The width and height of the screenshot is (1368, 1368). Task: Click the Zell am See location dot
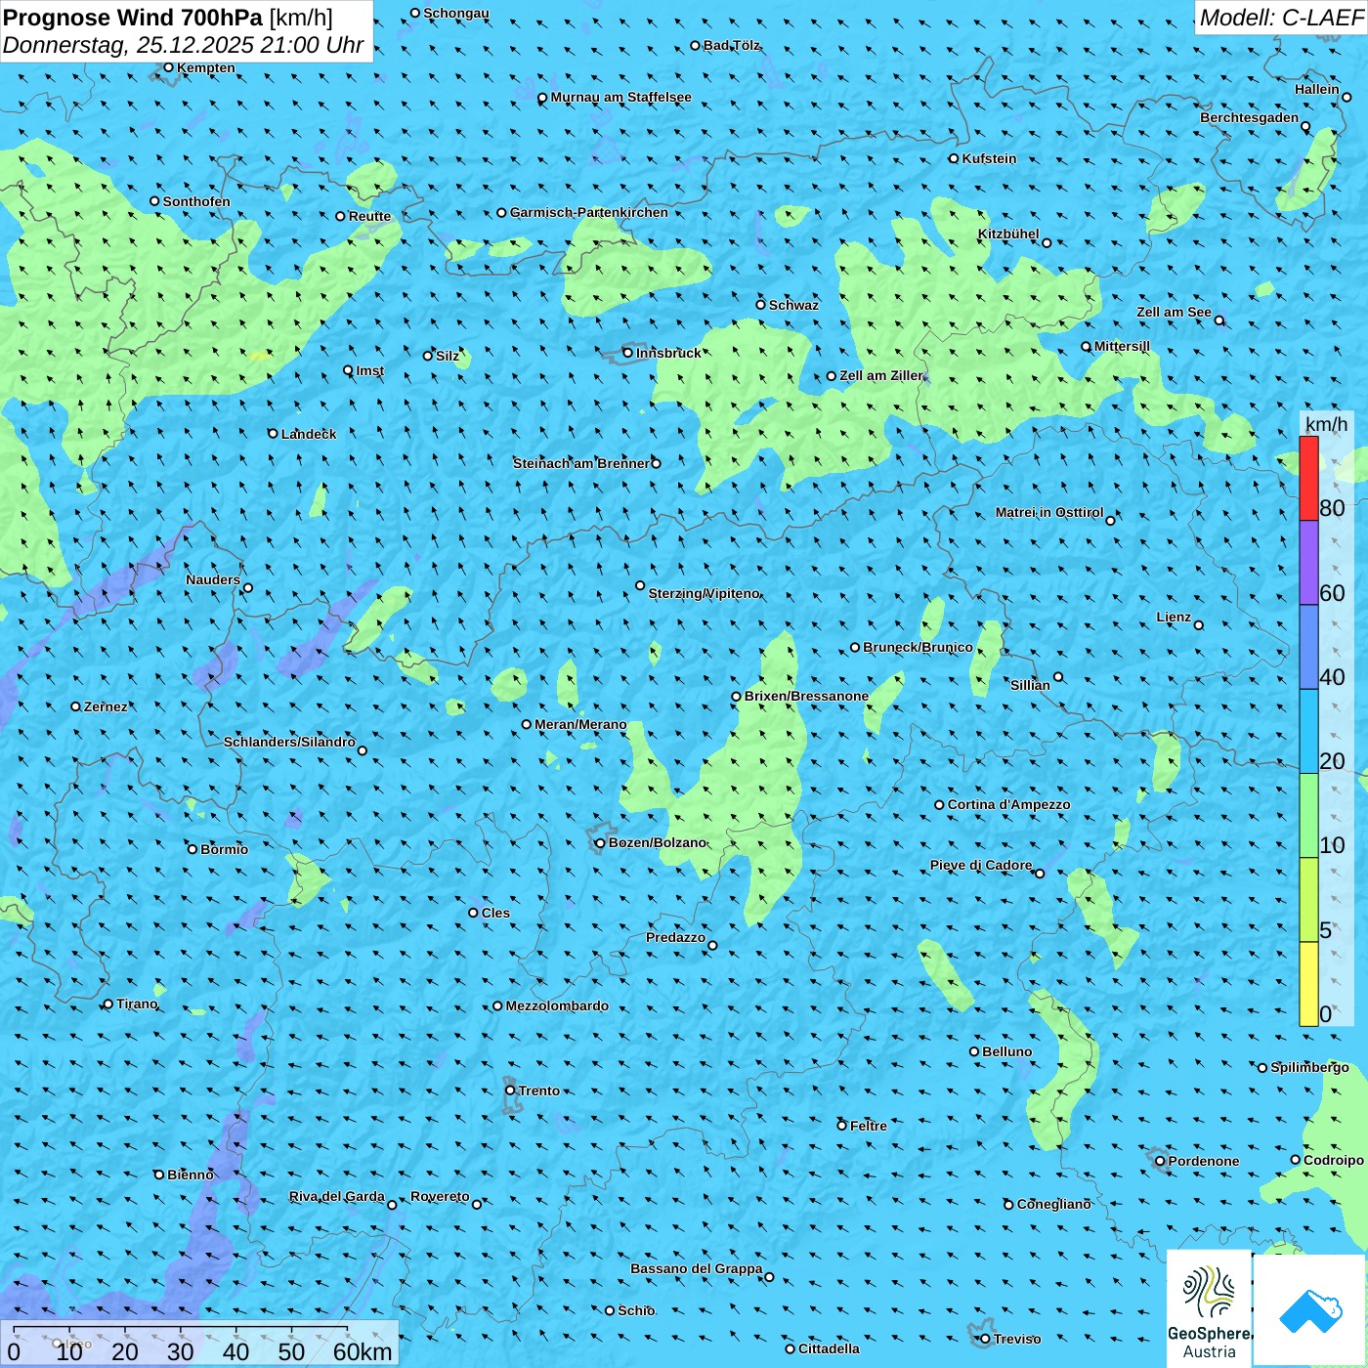point(1218,321)
